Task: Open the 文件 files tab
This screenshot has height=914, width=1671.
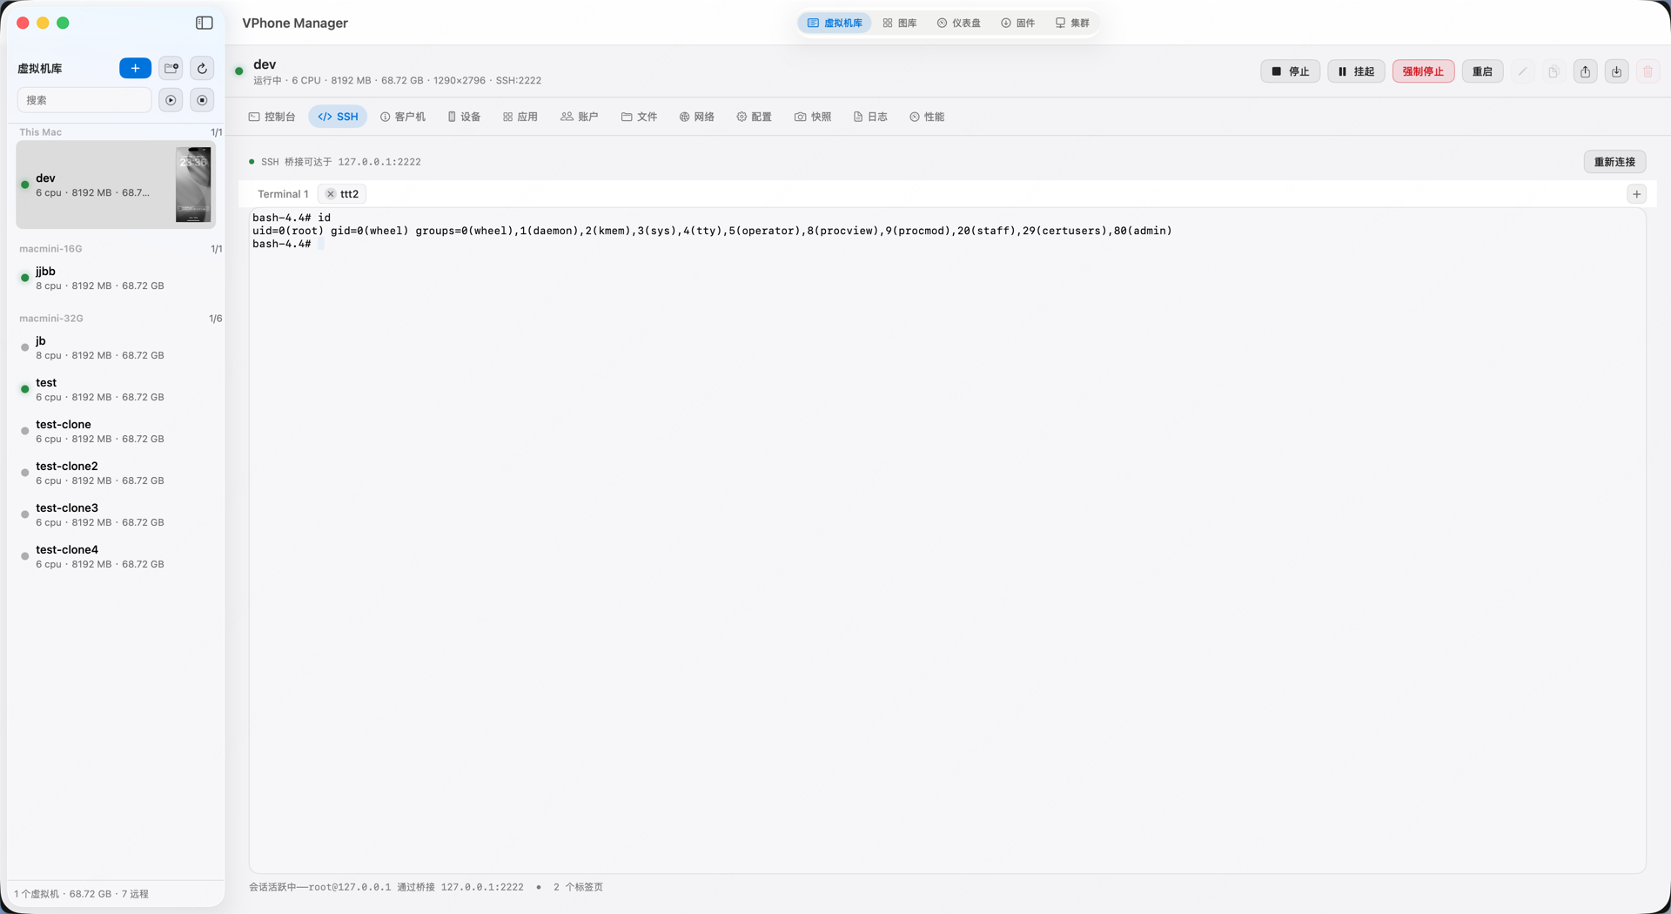Action: [x=639, y=117]
